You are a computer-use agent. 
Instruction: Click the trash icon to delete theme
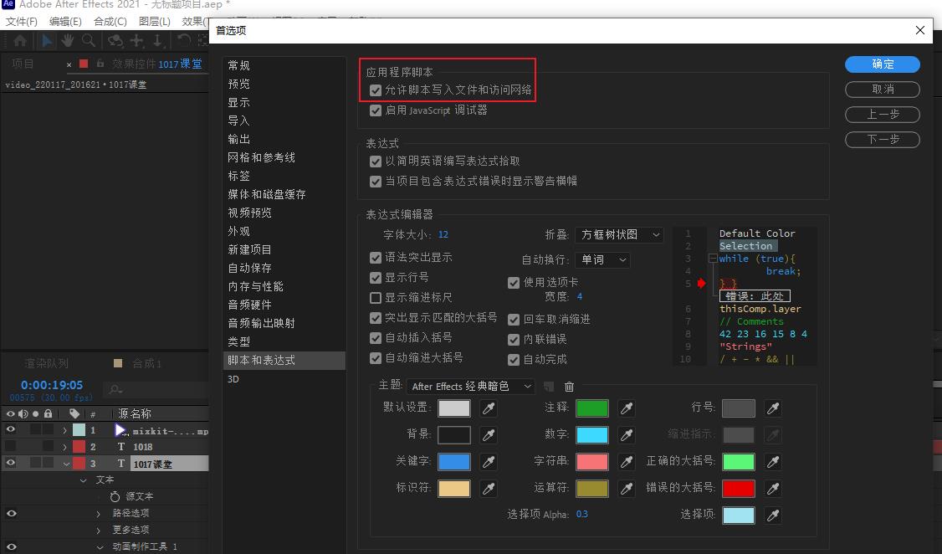click(569, 387)
